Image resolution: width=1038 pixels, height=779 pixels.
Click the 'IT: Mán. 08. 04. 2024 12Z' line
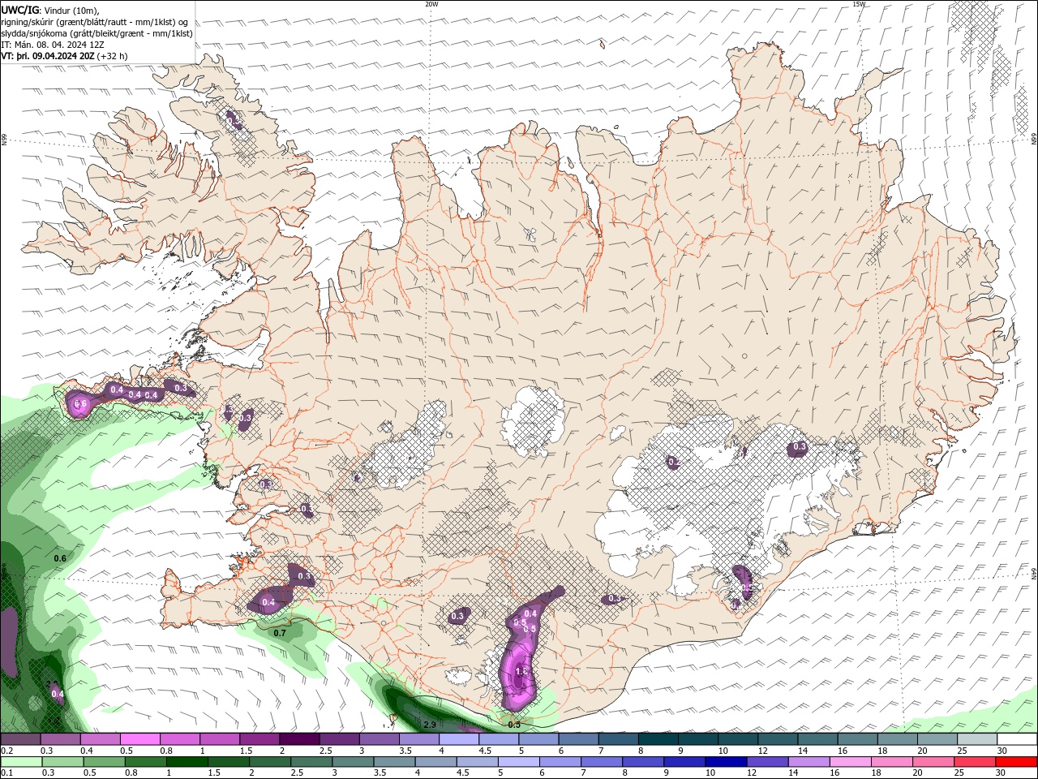pyautogui.click(x=53, y=45)
